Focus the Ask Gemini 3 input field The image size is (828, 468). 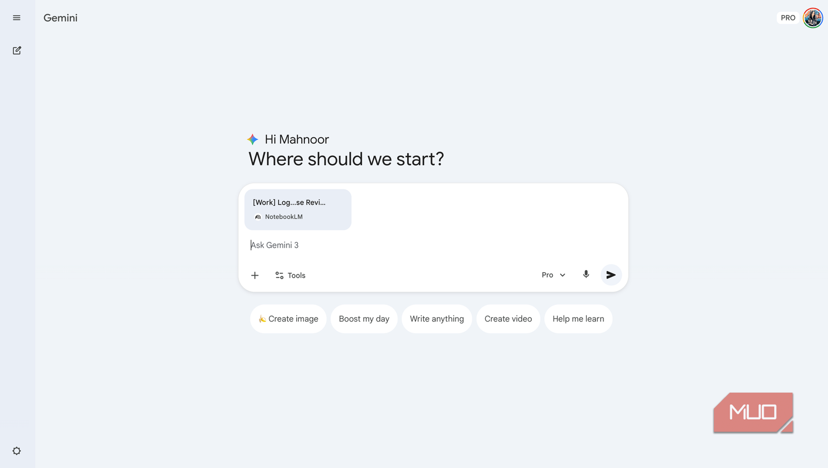click(433, 245)
